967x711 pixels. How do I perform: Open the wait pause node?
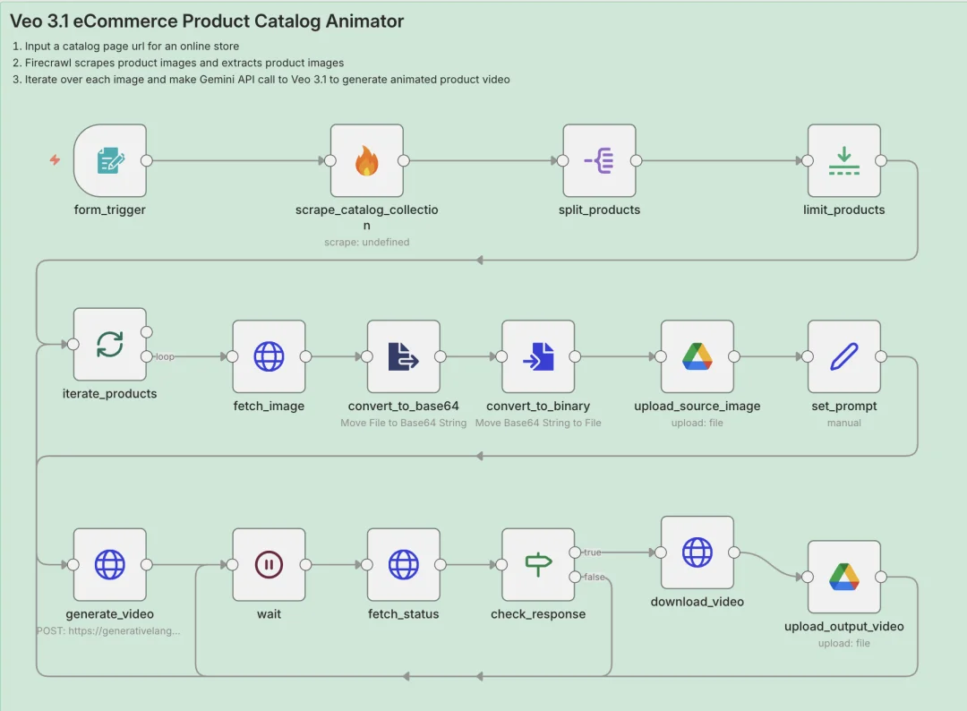point(269,564)
